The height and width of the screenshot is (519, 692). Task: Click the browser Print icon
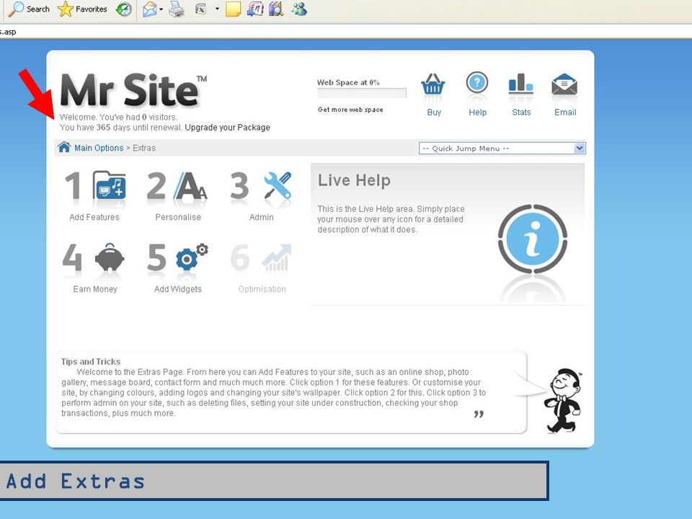[x=177, y=9]
